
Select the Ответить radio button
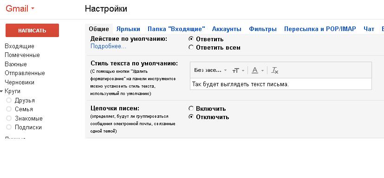coord(191,39)
